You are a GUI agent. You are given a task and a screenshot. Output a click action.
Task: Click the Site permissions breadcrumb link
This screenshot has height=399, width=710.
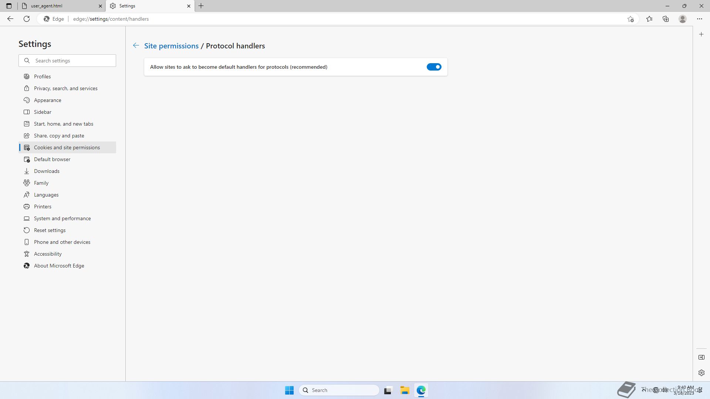(x=171, y=46)
